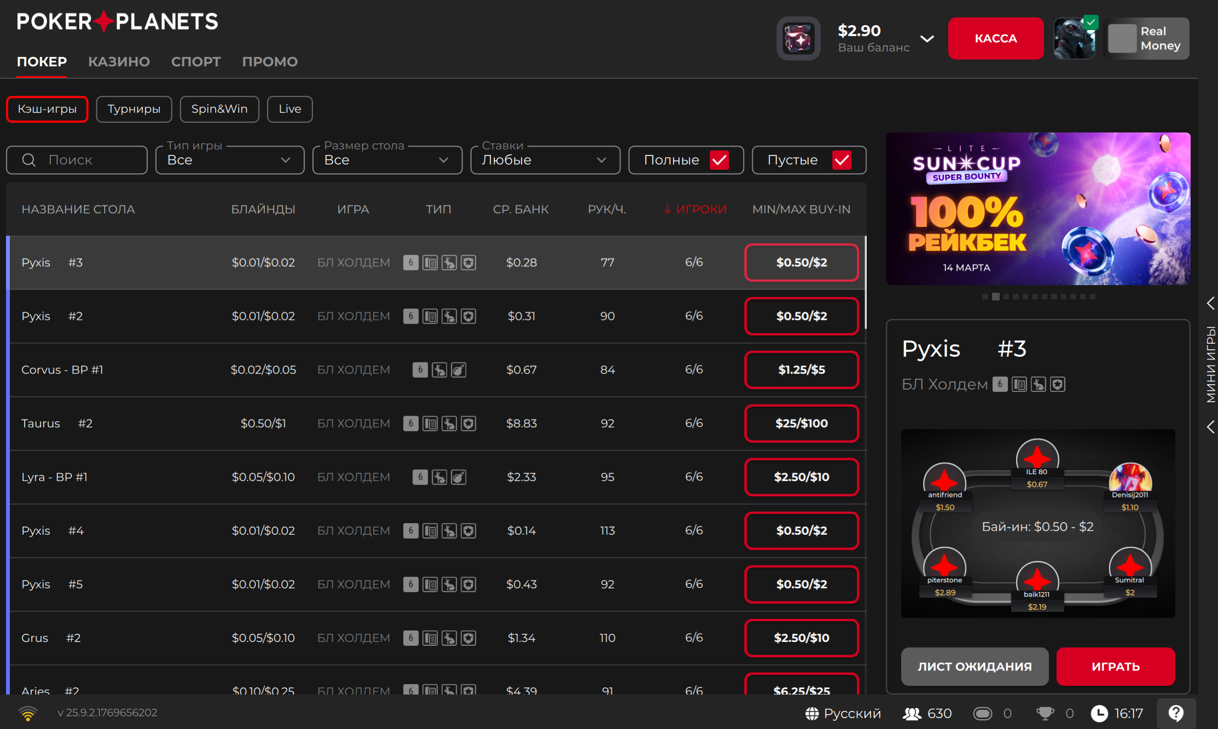1218x729 pixels.
Task: Open language selector globe icon
Action: (812, 713)
